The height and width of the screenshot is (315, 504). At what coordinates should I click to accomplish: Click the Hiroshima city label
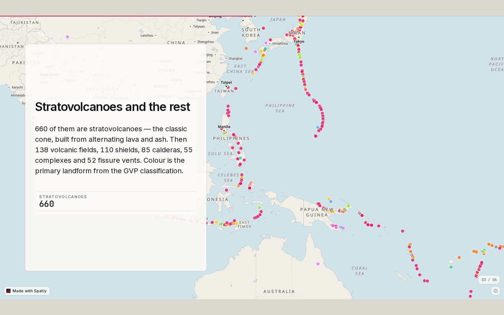coord(280,43)
